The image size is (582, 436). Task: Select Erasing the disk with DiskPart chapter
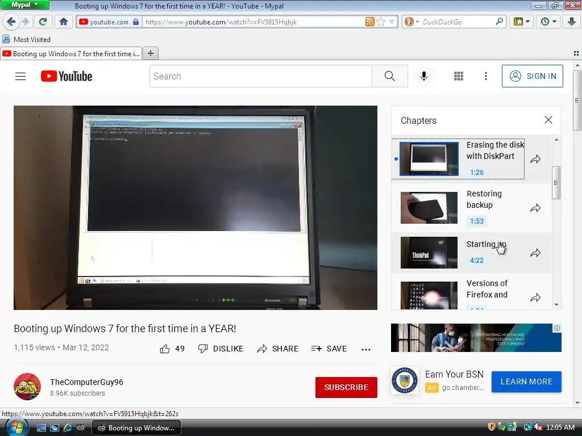click(458, 158)
